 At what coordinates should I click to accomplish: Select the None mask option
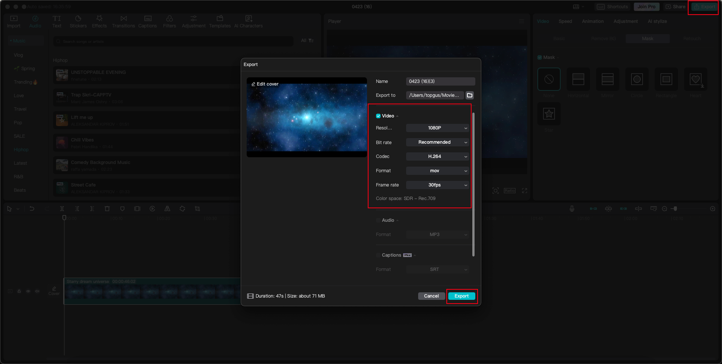tap(549, 79)
